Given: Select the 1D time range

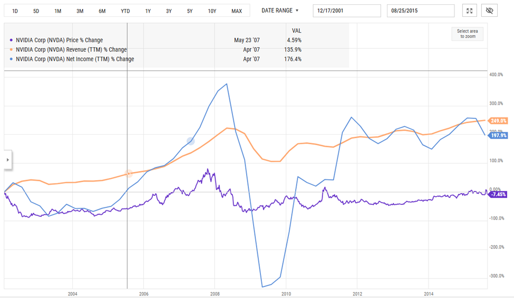Looking at the screenshot, I should (15, 11).
